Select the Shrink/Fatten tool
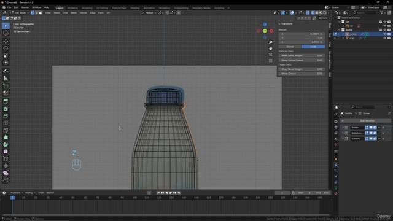The image size is (393, 221). click(6, 166)
